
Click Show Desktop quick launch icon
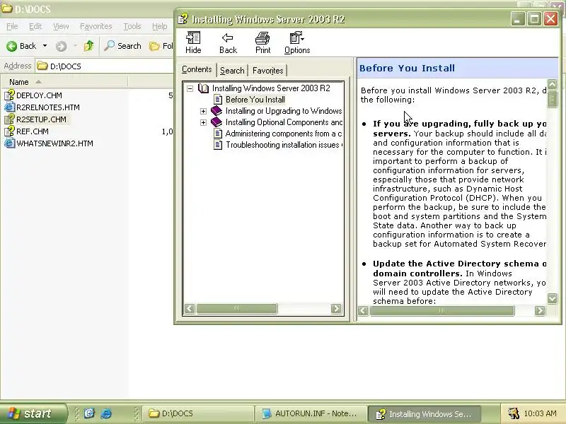89,413
